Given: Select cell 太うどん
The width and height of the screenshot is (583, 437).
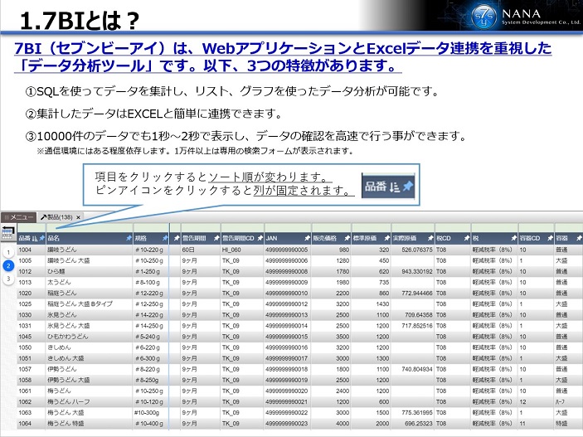Looking at the screenshot, I should pyautogui.click(x=90, y=282).
